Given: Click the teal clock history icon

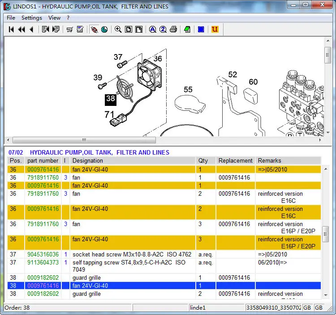Looking at the screenshot, I should [x=104, y=29].
